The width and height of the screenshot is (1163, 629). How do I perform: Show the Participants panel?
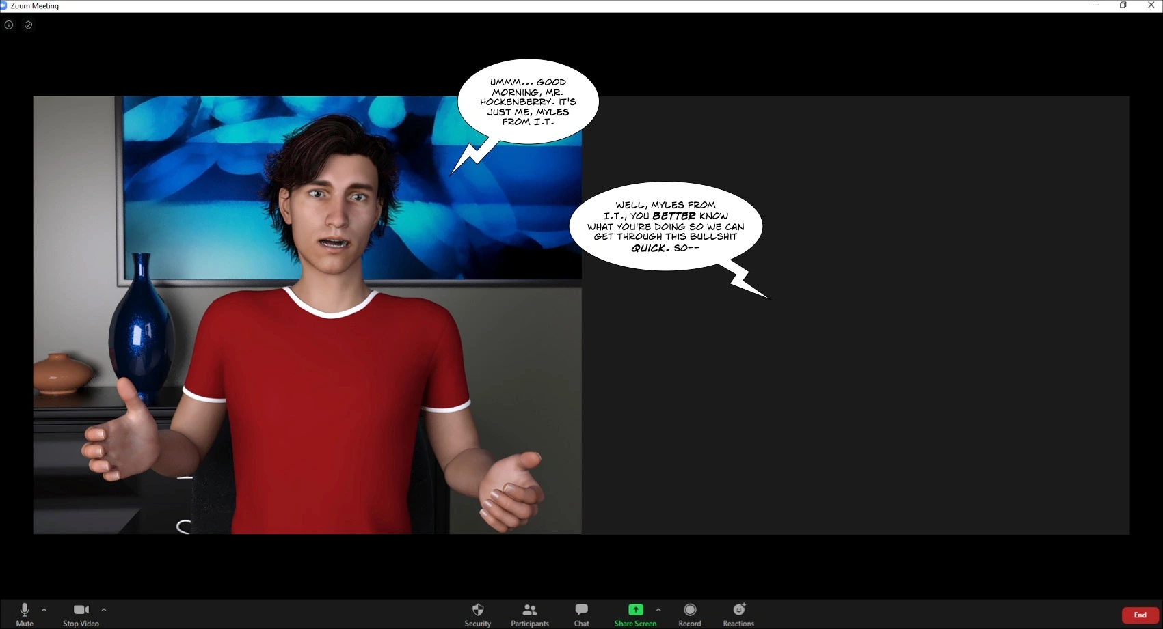[x=529, y=614]
